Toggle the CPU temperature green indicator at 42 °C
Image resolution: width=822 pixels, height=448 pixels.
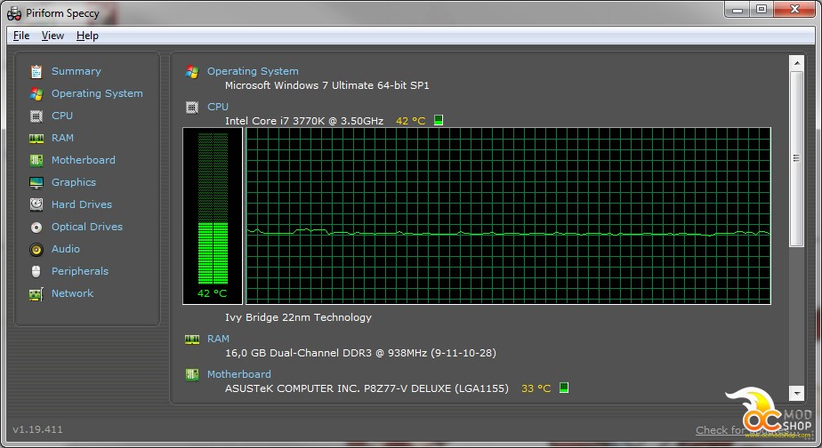(439, 120)
